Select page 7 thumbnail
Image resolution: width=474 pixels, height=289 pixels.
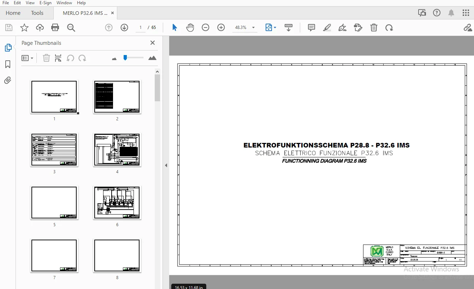54,255
